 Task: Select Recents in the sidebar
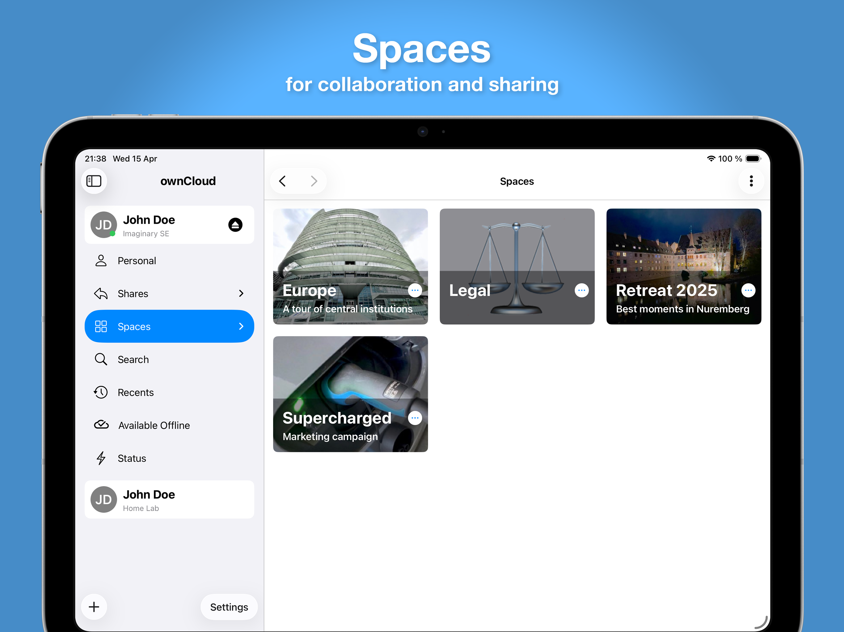tap(169, 393)
